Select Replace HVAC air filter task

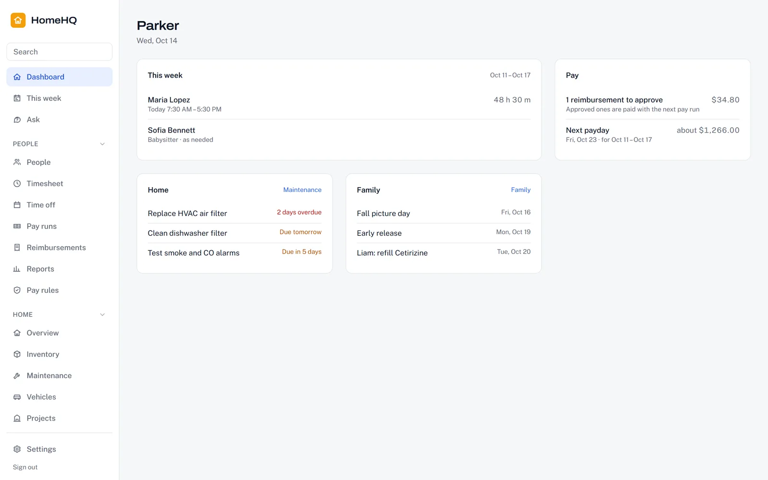[x=235, y=213]
